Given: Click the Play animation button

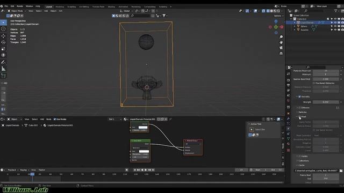Looking at the screenshot, I should click(146, 170).
